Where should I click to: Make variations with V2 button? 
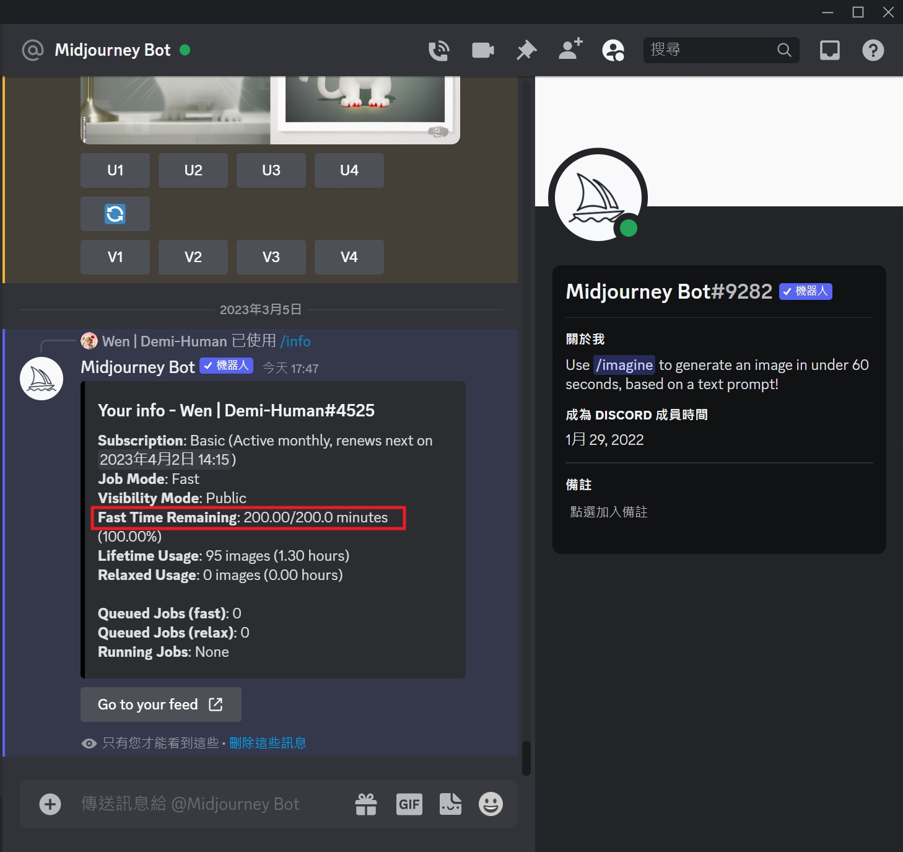point(193,257)
